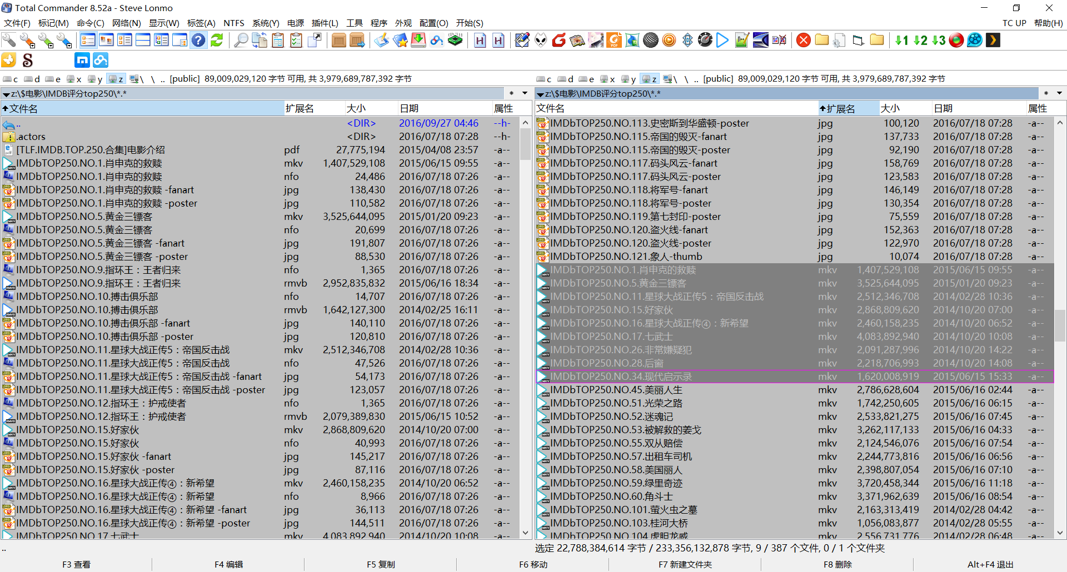Viewport: 1067px width, 572px height.
Task: Click the orange concentric circle player icon
Action: tap(669, 40)
